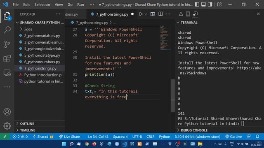Show the Output panel icon
This screenshot has width=264, height=148.
(x=188, y=14)
